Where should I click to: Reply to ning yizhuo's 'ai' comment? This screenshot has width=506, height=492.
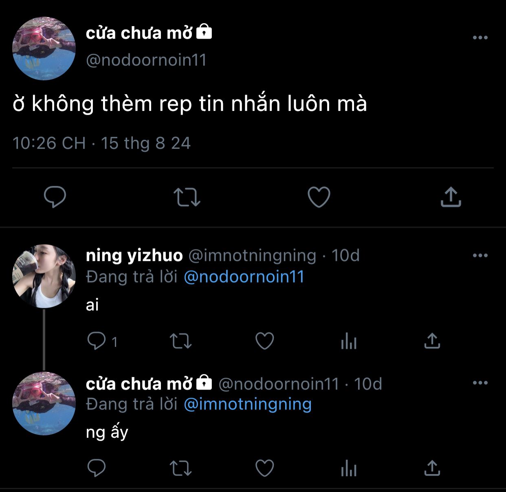coord(97,341)
